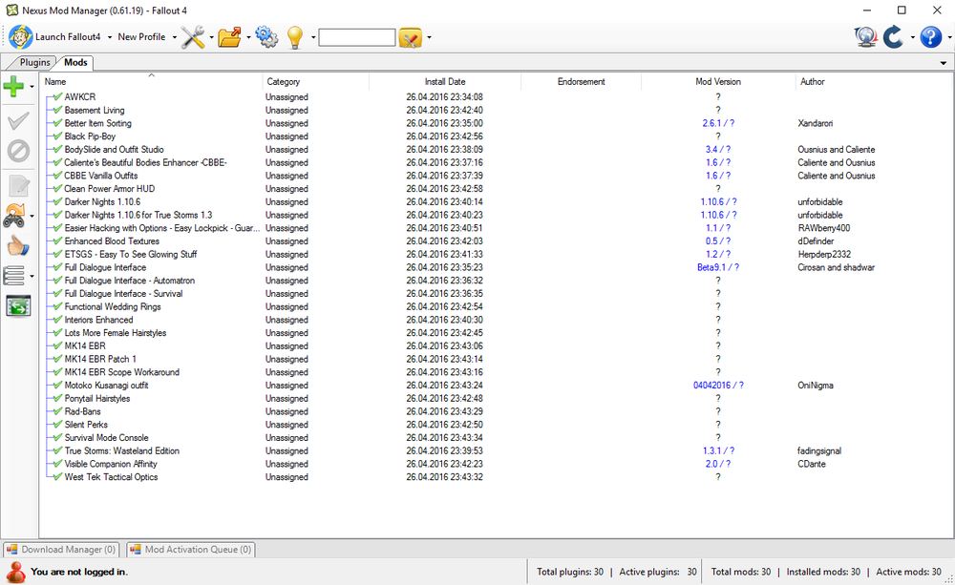Sort by the Category column header
Screen dimensions: 955x585
[x=315, y=81]
